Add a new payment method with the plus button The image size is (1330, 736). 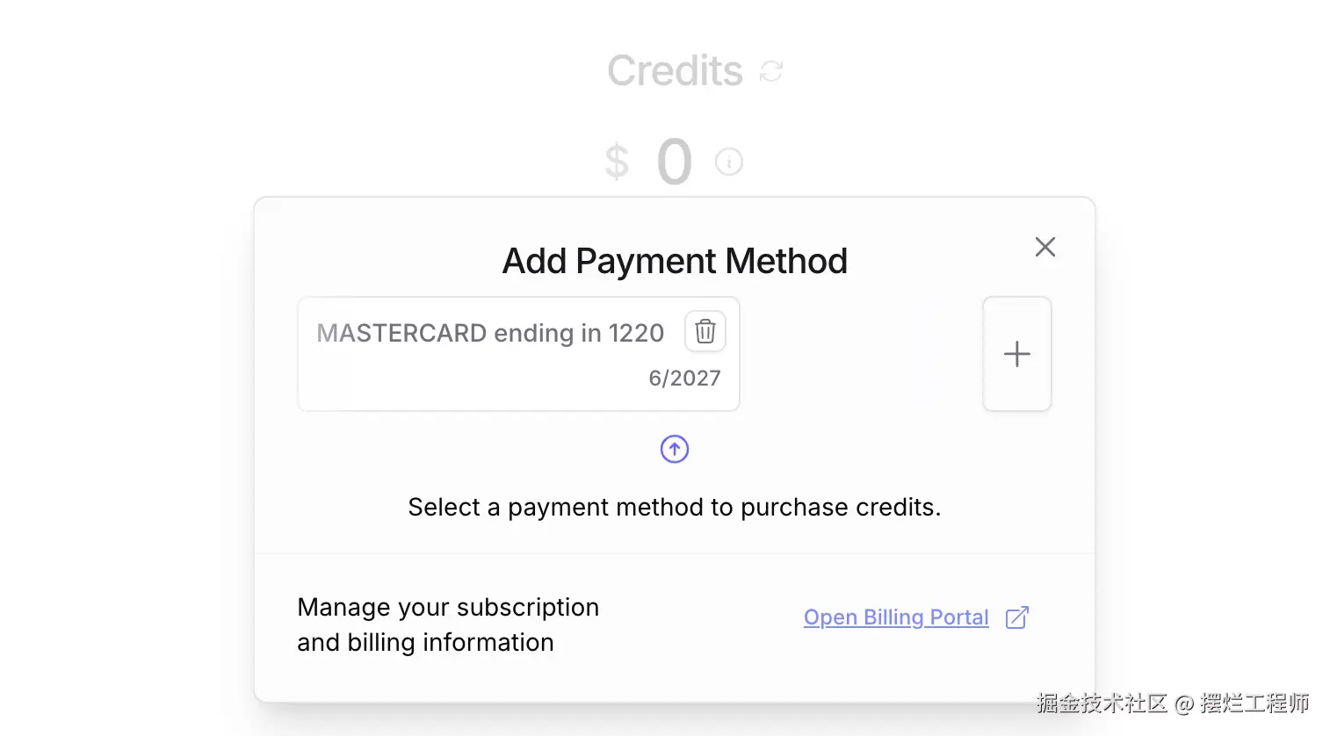[x=1016, y=354]
